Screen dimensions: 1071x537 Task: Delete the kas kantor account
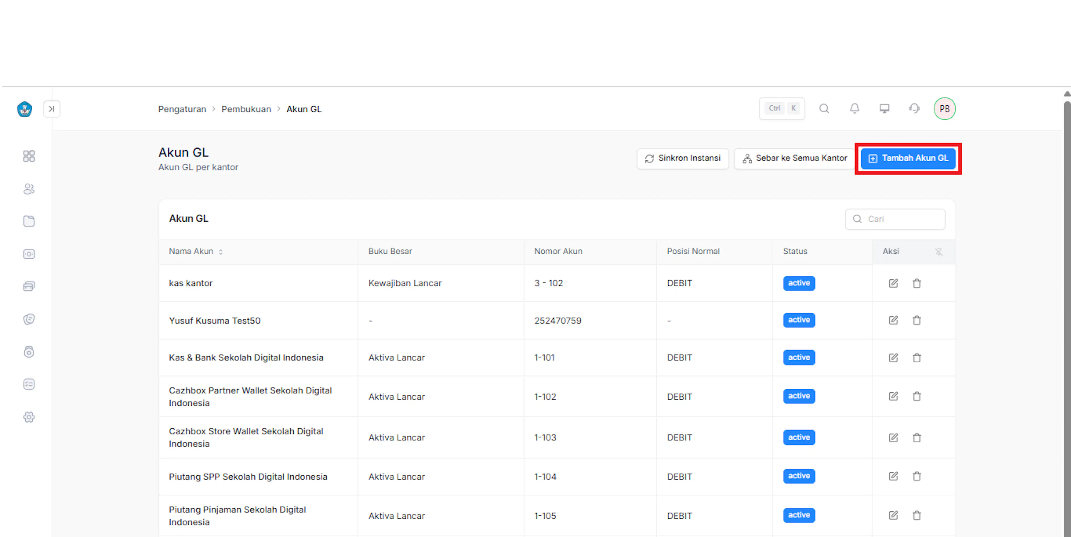pos(917,284)
